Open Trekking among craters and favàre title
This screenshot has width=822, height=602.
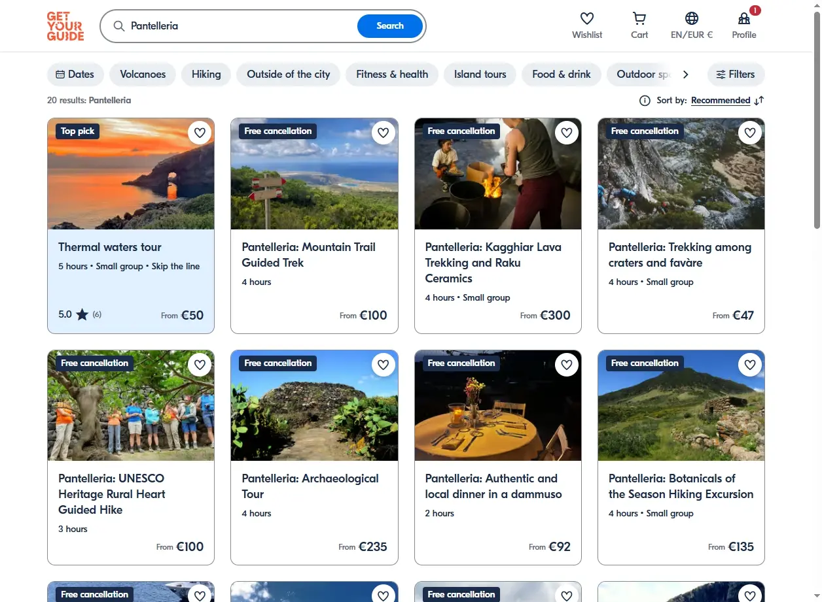point(680,255)
